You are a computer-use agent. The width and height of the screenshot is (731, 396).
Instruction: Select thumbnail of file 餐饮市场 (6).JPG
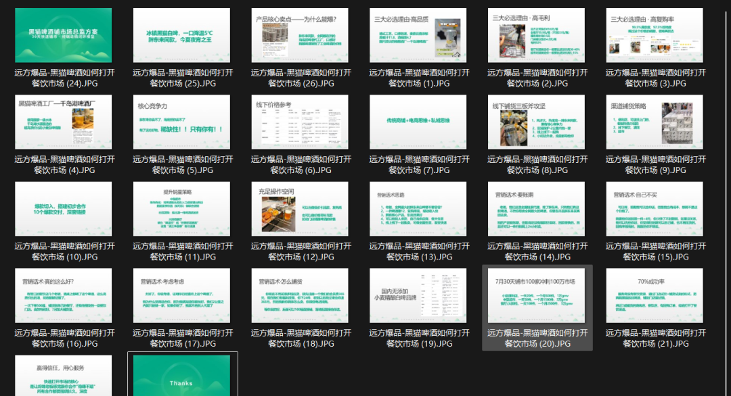pyautogui.click(x=300, y=122)
